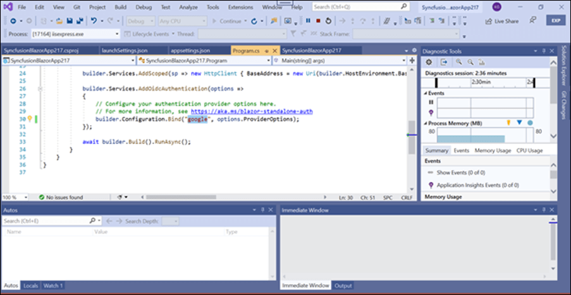571x295 pixels.
Task: Click the red Stop Debugging button
Action: pyautogui.click(x=317, y=21)
